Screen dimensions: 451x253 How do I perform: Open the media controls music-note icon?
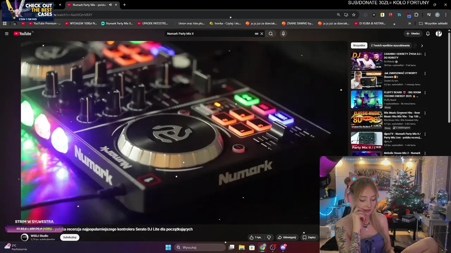(429, 15)
